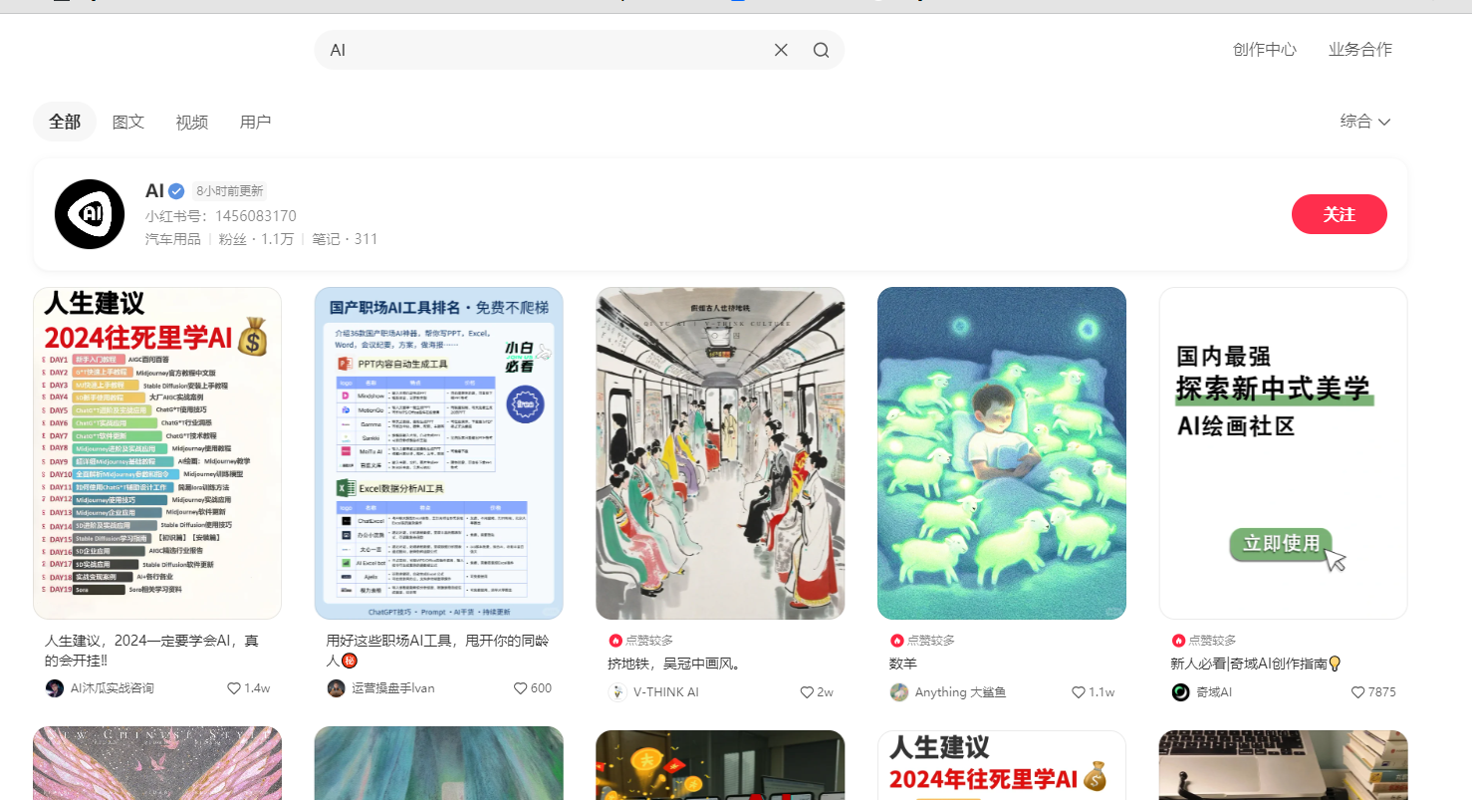
Task: Click the red 关注 follow button
Action: click(1340, 214)
